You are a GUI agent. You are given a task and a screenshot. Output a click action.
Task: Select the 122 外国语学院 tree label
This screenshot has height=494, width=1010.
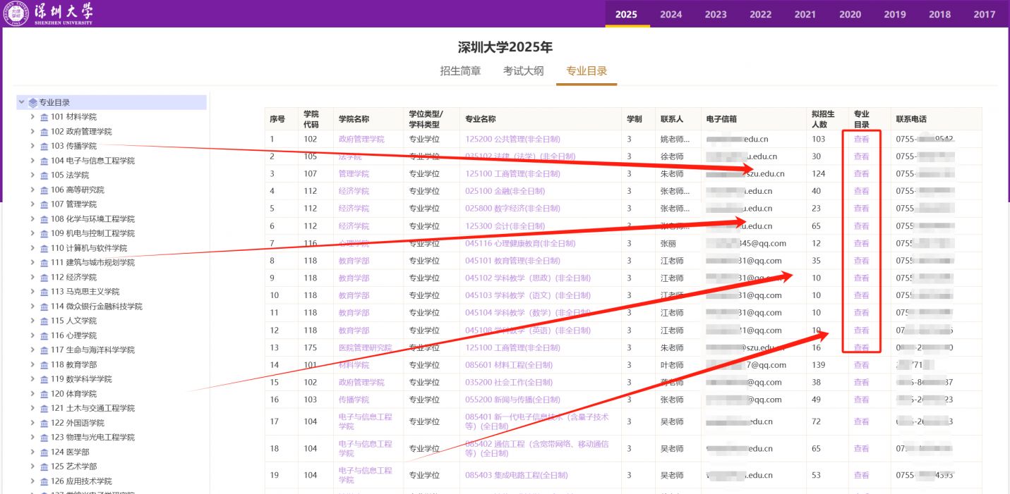point(78,423)
